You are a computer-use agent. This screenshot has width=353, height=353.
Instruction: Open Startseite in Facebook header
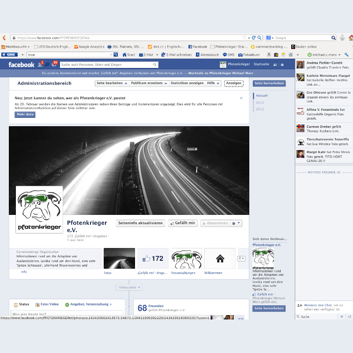[x=261, y=64]
